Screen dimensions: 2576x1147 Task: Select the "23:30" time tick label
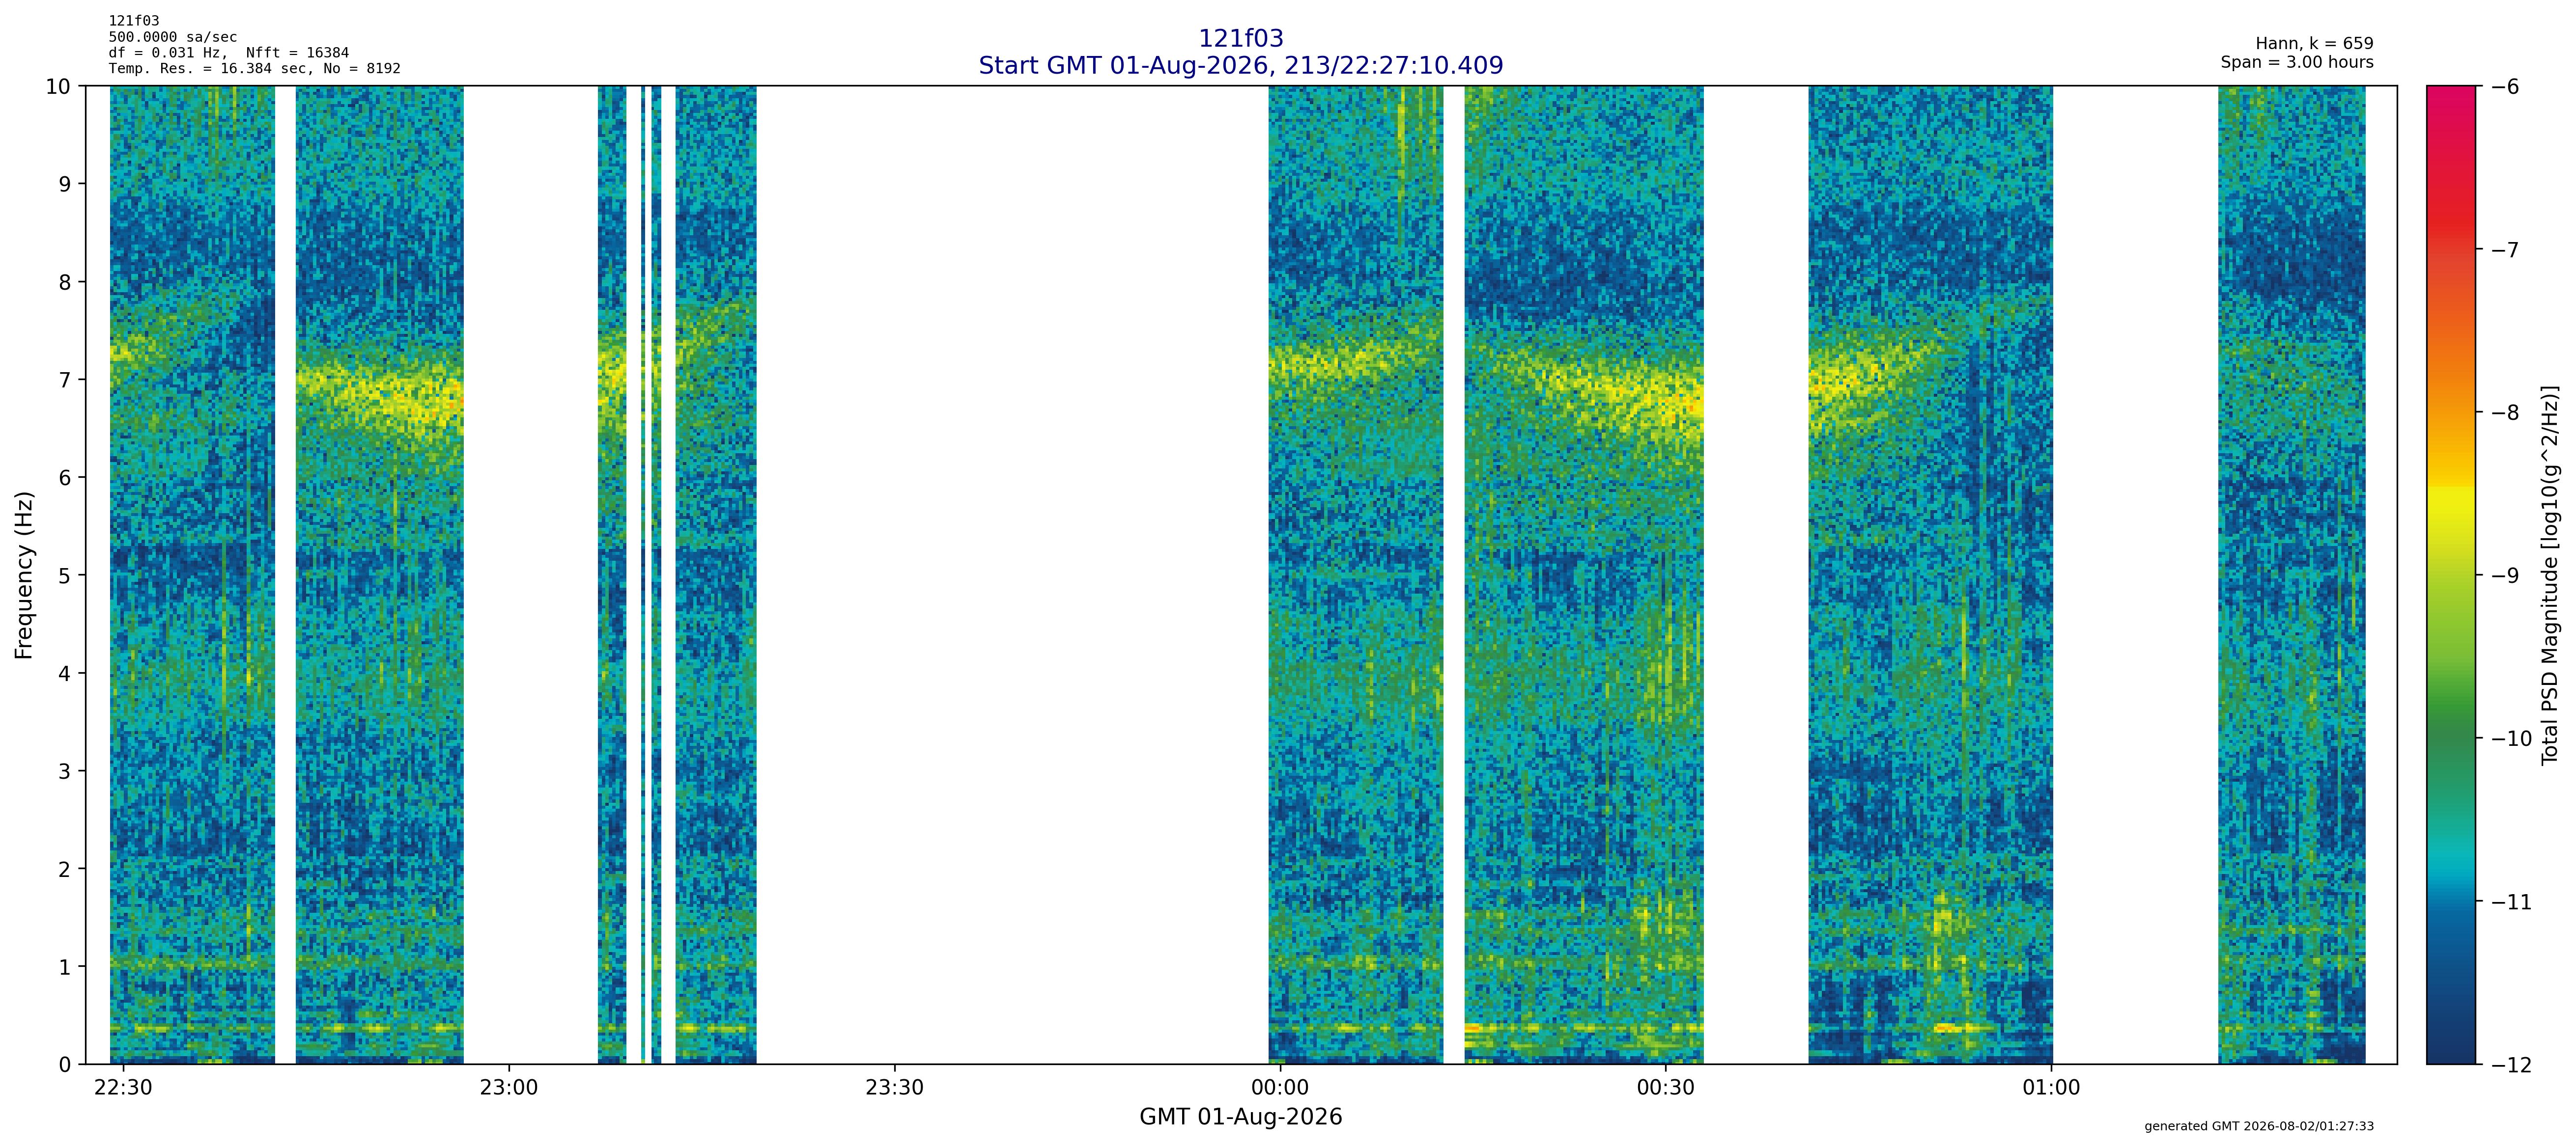[894, 1088]
